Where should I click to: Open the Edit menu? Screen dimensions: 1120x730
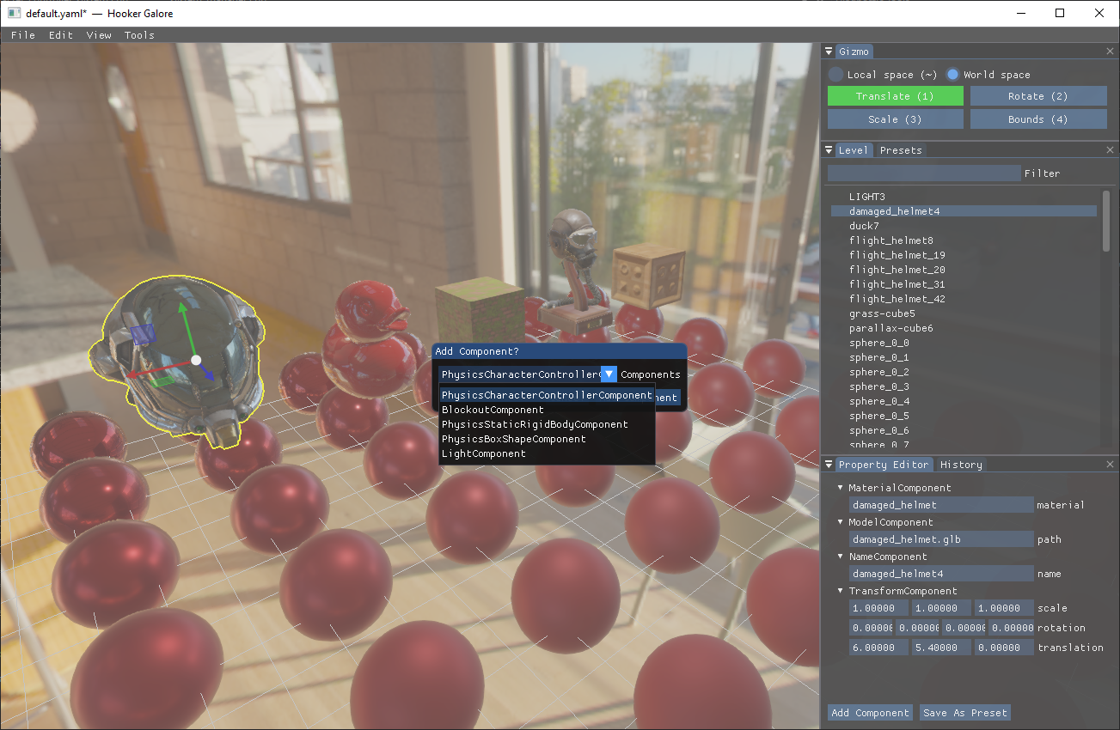pos(61,35)
